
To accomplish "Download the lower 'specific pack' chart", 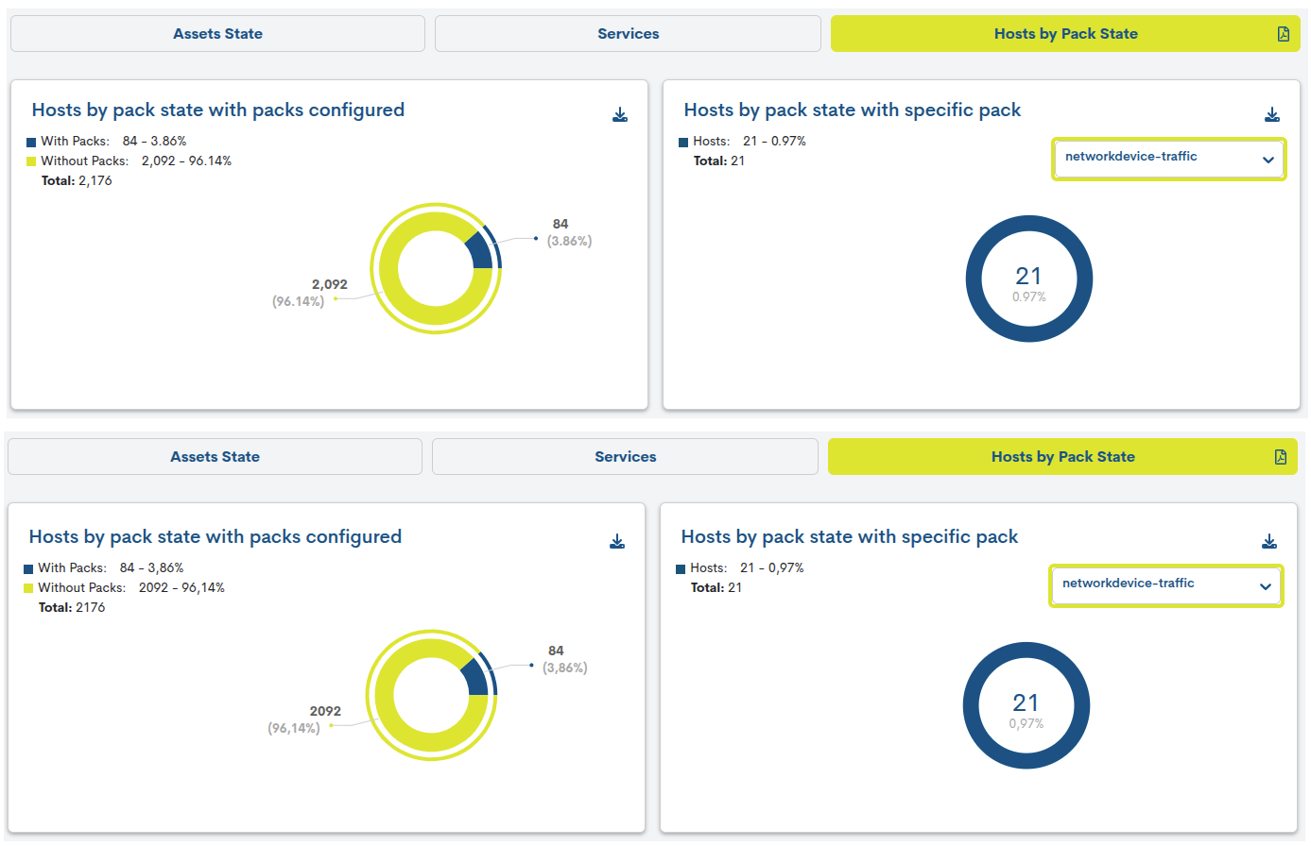I will click(x=1269, y=542).
